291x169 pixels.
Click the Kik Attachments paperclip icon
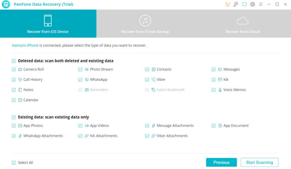click(87, 136)
